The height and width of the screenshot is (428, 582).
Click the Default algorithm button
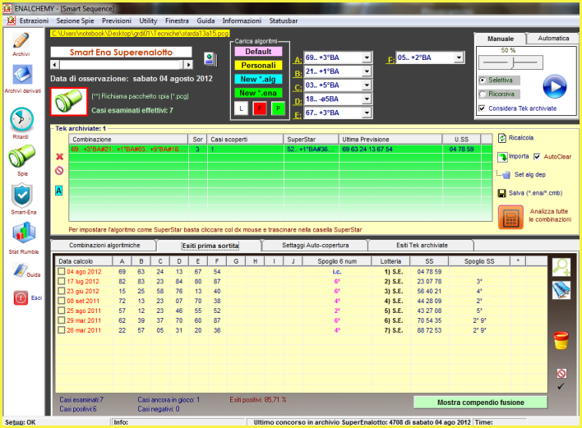(x=258, y=52)
